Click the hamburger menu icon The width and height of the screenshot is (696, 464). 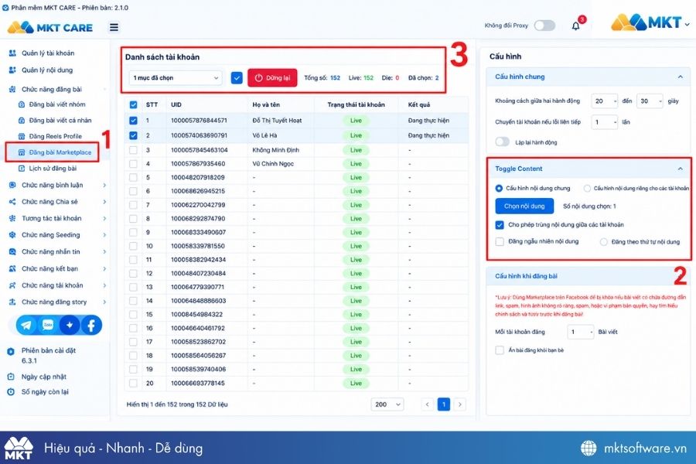click(114, 28)
